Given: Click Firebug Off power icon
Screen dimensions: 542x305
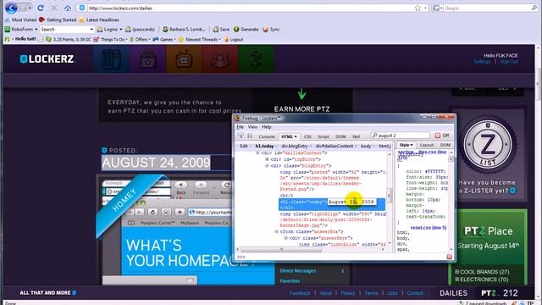Looking at the screenshot, I should click(438, 136).
